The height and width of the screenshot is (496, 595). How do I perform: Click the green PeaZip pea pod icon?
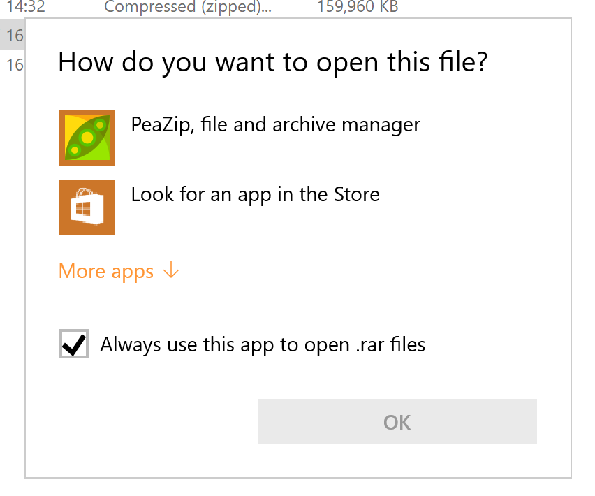click(x=87, y=138)
